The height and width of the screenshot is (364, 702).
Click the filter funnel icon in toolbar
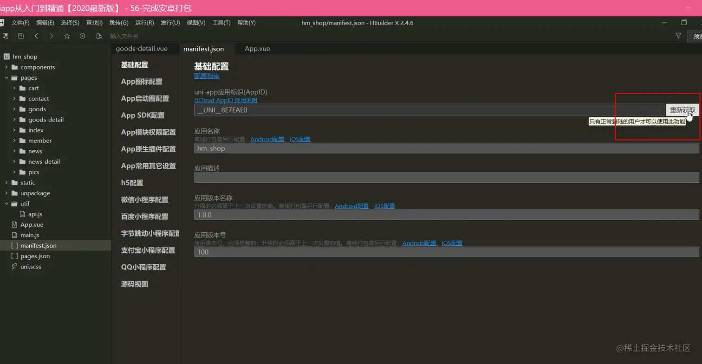pyautogui.click(x=678, y=36)
